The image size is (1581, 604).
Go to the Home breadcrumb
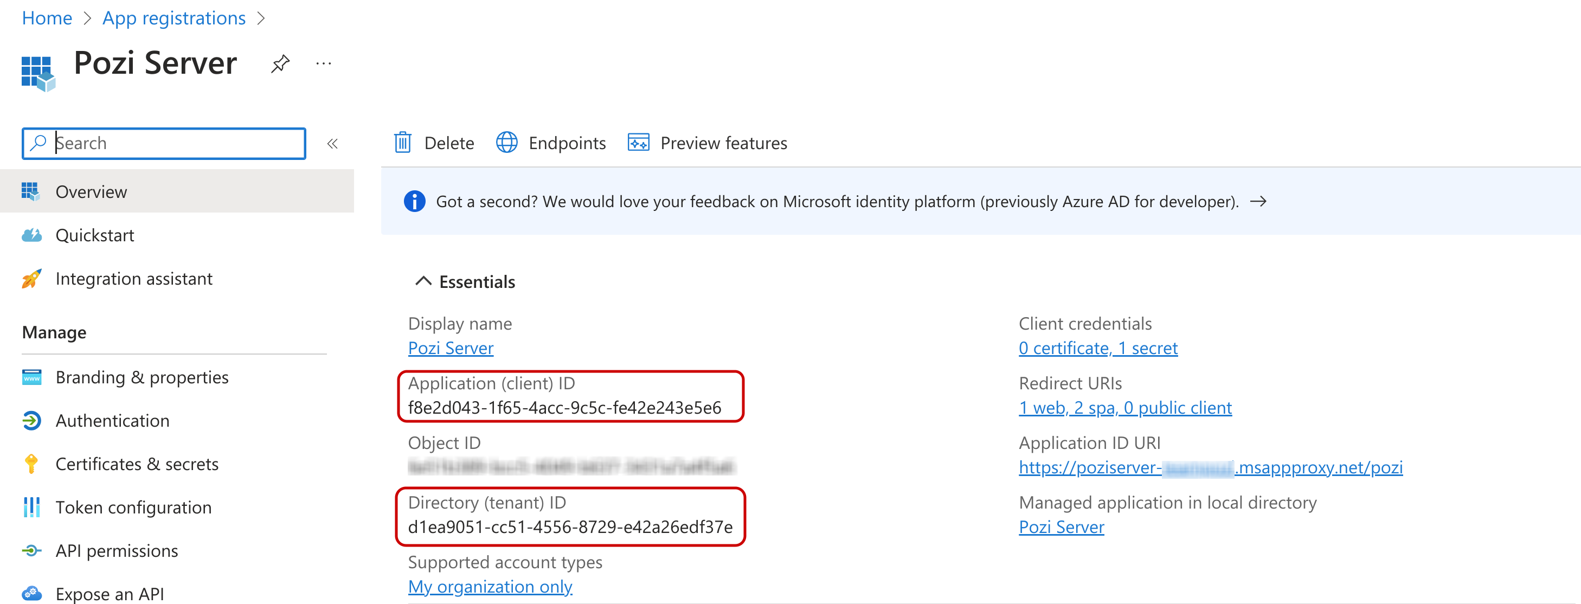coord(47,18)
